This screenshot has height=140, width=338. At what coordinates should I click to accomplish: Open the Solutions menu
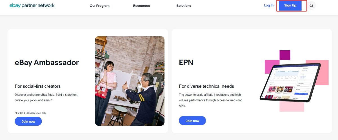(184, 6)
